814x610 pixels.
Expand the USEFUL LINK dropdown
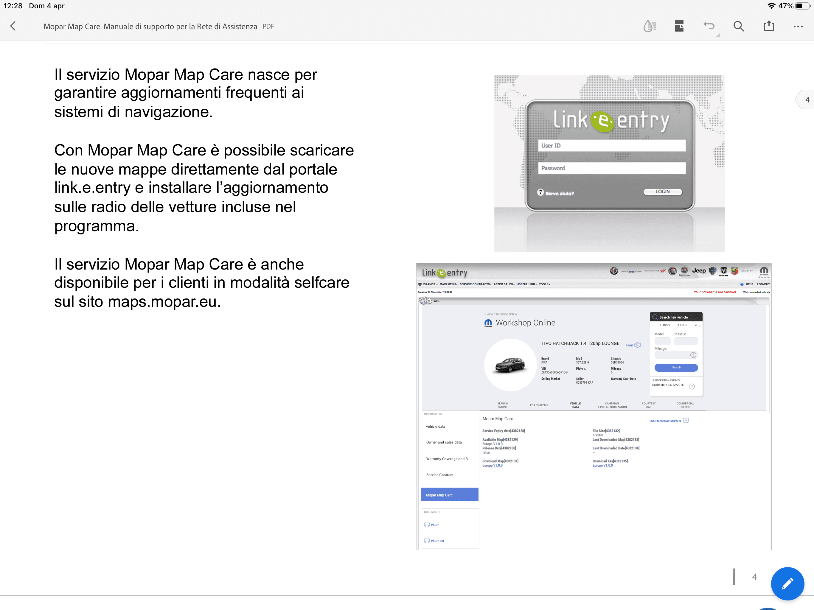[526, 284]
